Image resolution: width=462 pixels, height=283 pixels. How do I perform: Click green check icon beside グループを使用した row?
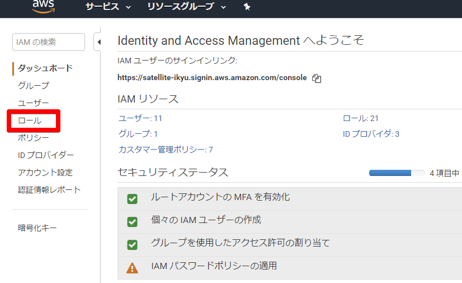(x=133, y=245)
